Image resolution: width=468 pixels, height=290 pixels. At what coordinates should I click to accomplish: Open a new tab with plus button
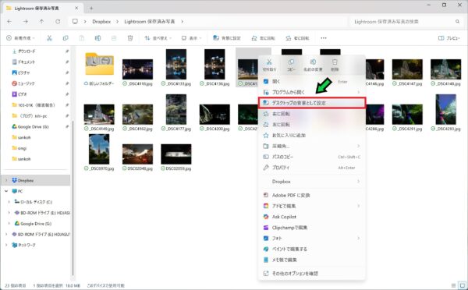pyautogui.click(x=91, y=8)
